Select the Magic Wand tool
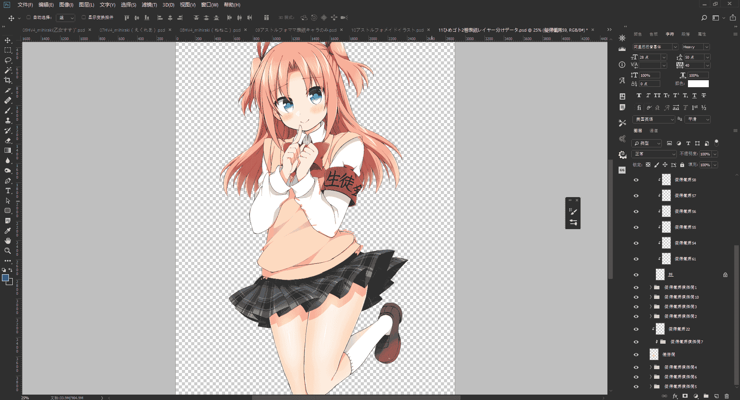This screenshot has height=400, width=740. coord(8,70)
